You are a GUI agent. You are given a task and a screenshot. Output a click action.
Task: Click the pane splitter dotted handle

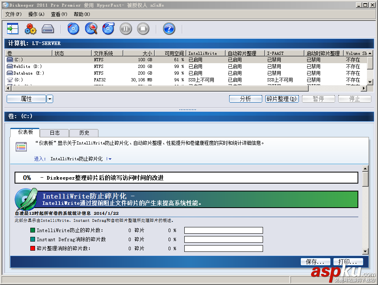coord(187,109)
